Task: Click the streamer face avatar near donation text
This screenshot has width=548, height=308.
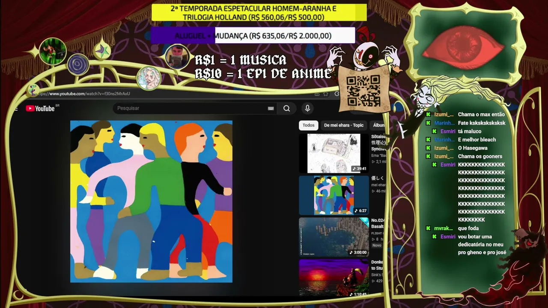Action: coord(177,56)
